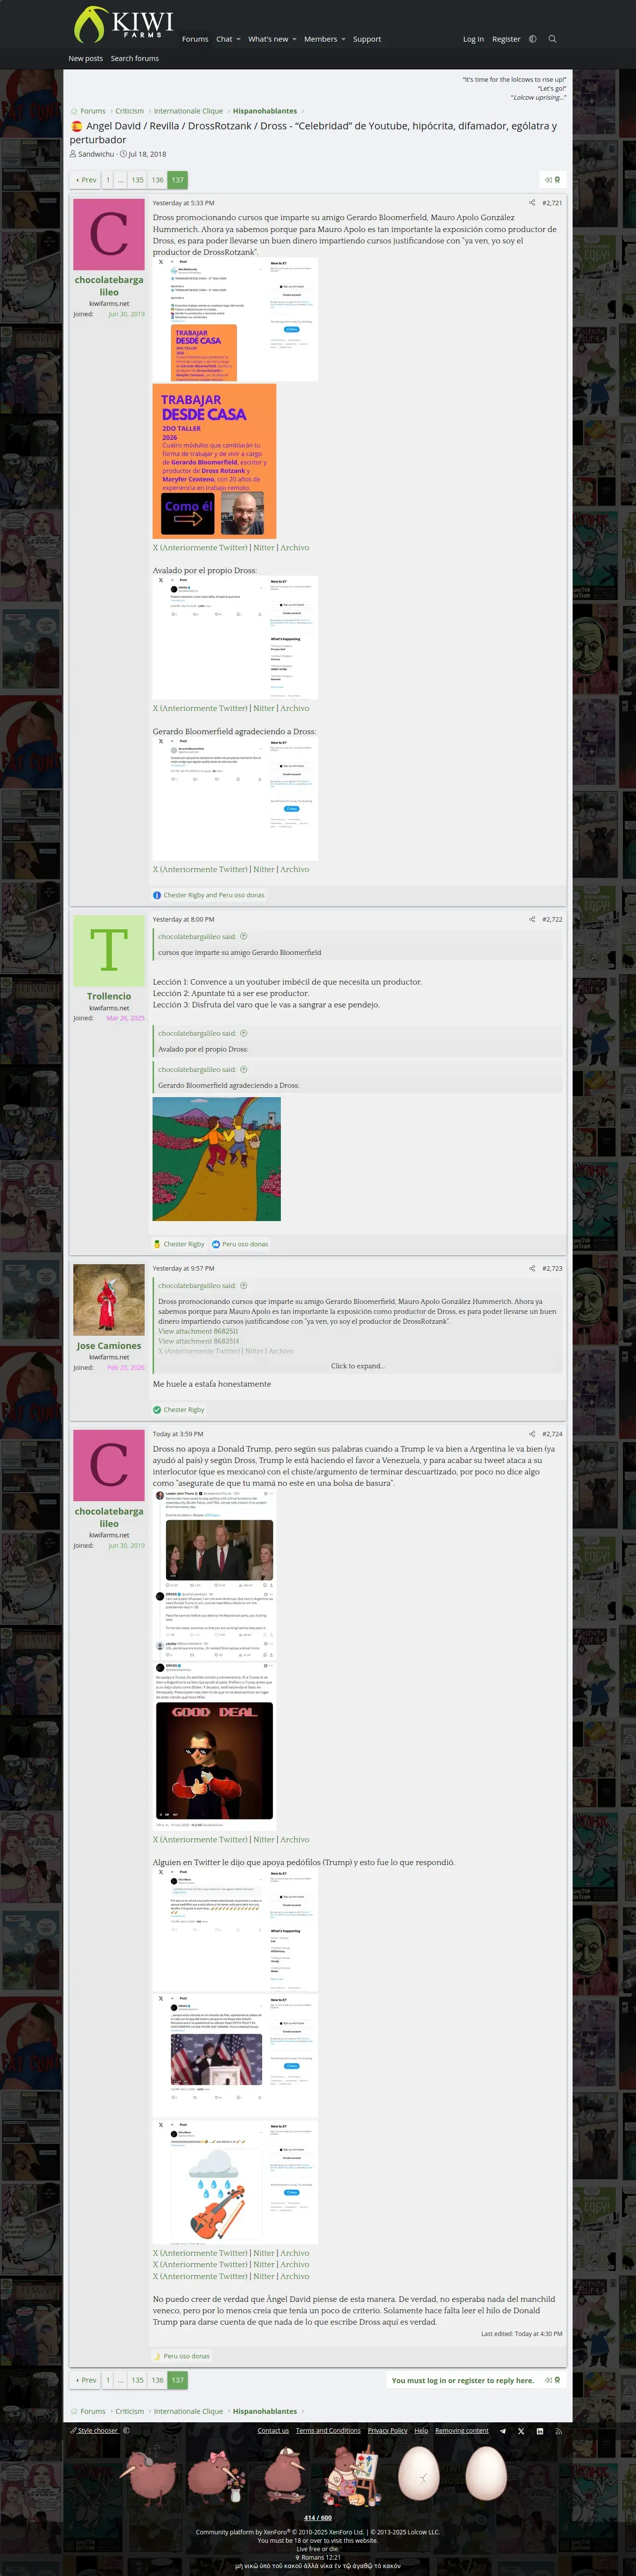
Task: Open post number #2,721 permalink
Action: (x=552, y=203)
